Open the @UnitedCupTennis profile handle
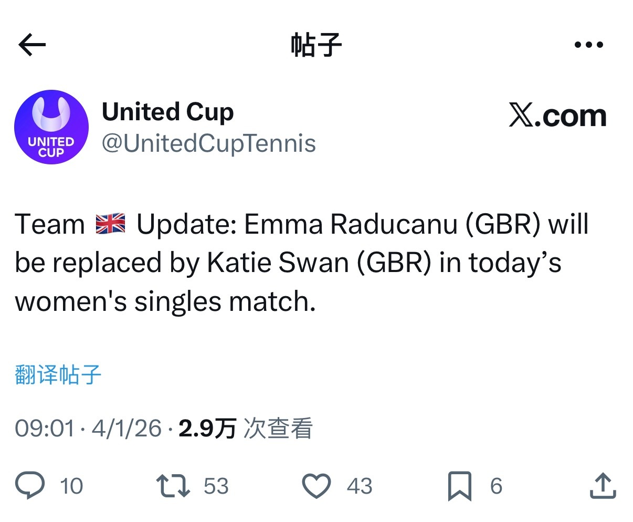 coord(209,143)
